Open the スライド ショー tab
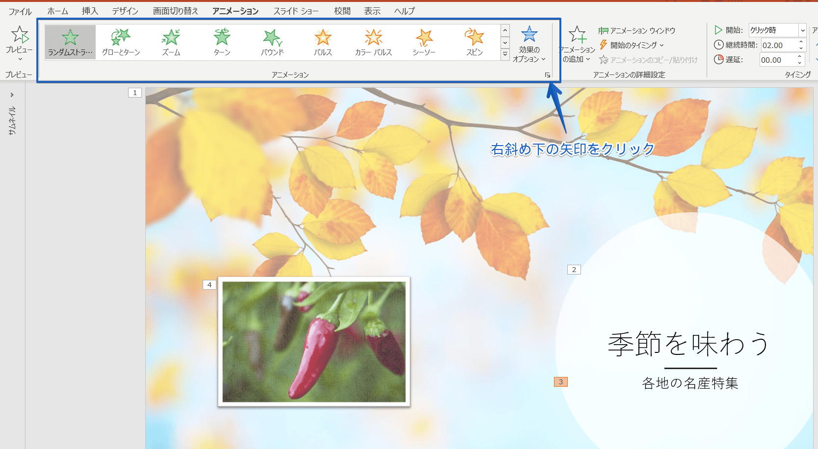The image size is (818, 449). pos(296,11)
